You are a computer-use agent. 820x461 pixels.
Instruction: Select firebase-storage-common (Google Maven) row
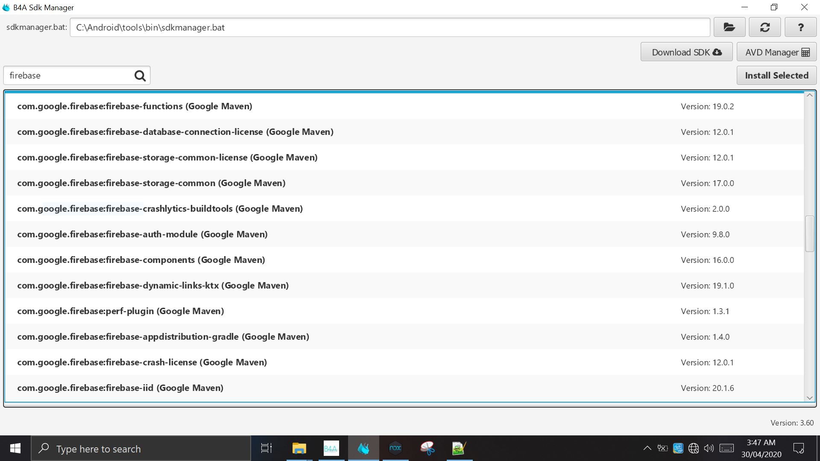pos(404,183)
